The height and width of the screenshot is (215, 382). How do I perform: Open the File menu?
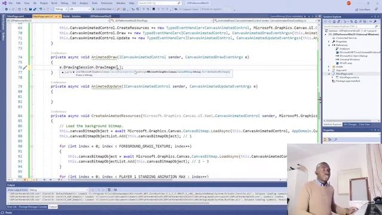pyautogui.click(x=10, y=3)
